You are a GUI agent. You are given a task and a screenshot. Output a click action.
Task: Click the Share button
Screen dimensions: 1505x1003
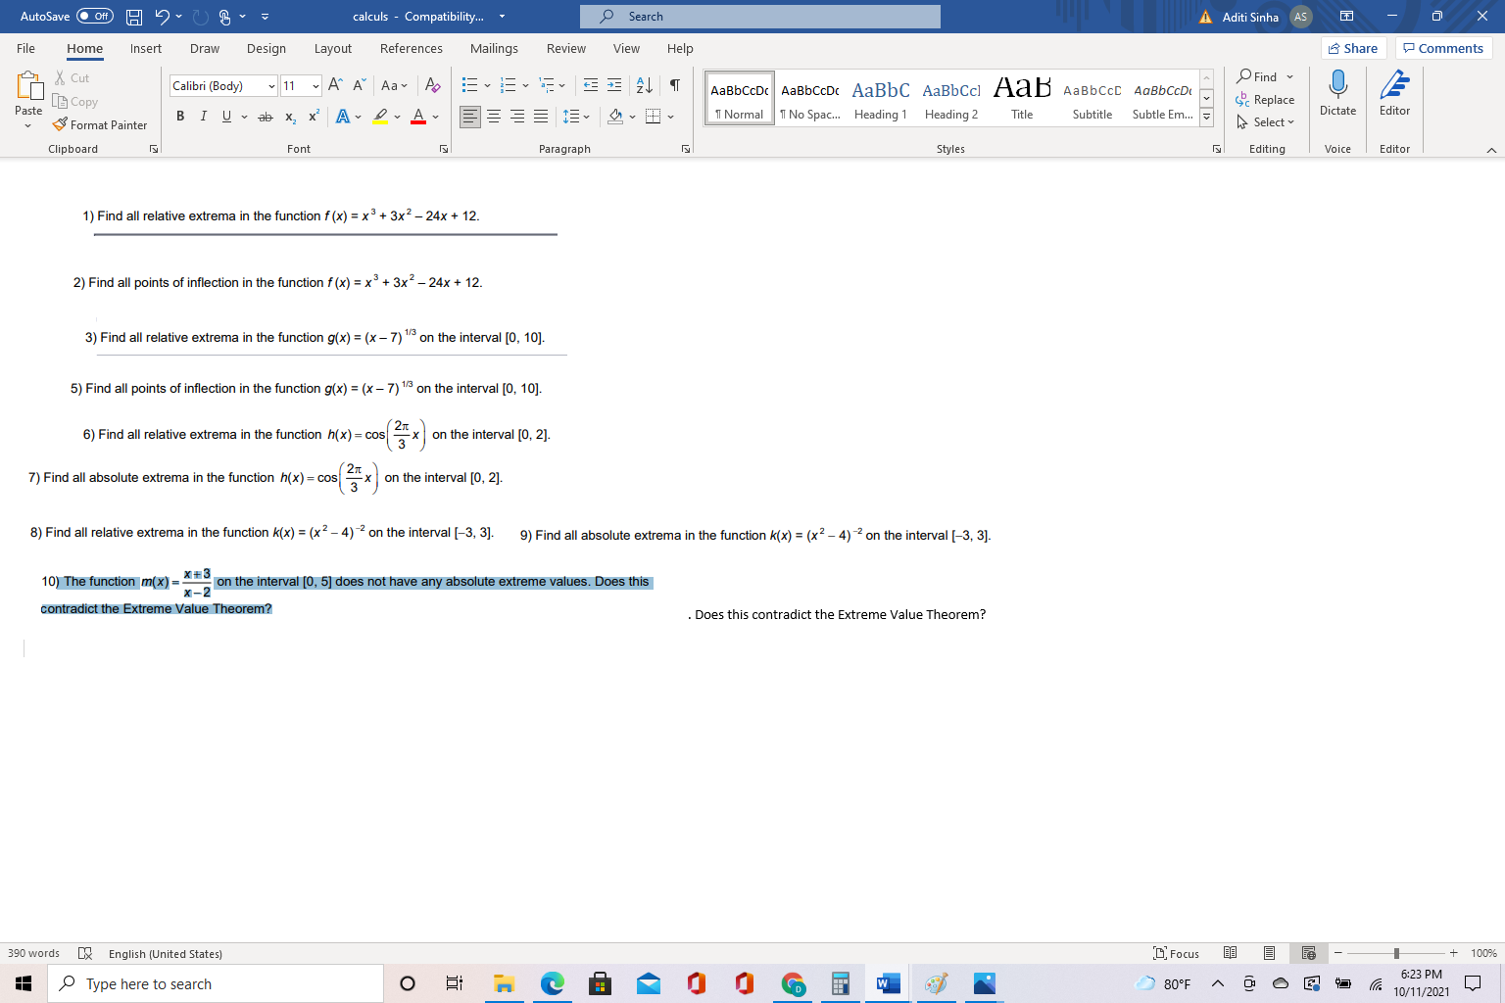tap(1353, 47)
